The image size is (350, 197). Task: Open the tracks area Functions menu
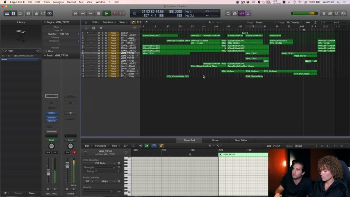coord(109,22)
